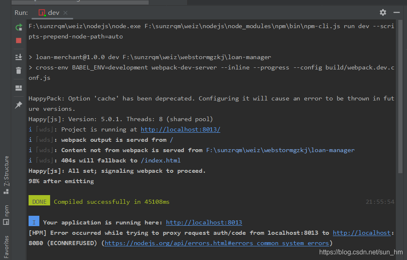Toggle the restore layout icon
The image size is (407, 260).
tap(19, 88)
